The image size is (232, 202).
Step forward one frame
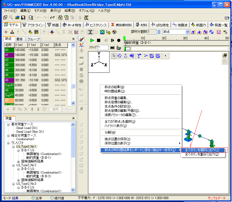coord(112,40)
